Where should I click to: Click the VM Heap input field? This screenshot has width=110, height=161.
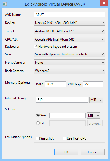tap(93, 84)
